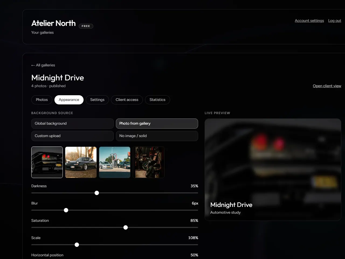Click the live preview image
Screen dimensions: 345x259
pos(273,169)
